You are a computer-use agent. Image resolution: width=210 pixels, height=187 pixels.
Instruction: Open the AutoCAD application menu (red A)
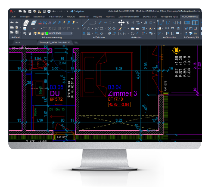tap(11, 11)
